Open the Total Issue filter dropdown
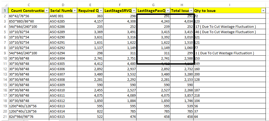This screenshot has width=269, height=121. pyautogui.click(x=191, y=11)
